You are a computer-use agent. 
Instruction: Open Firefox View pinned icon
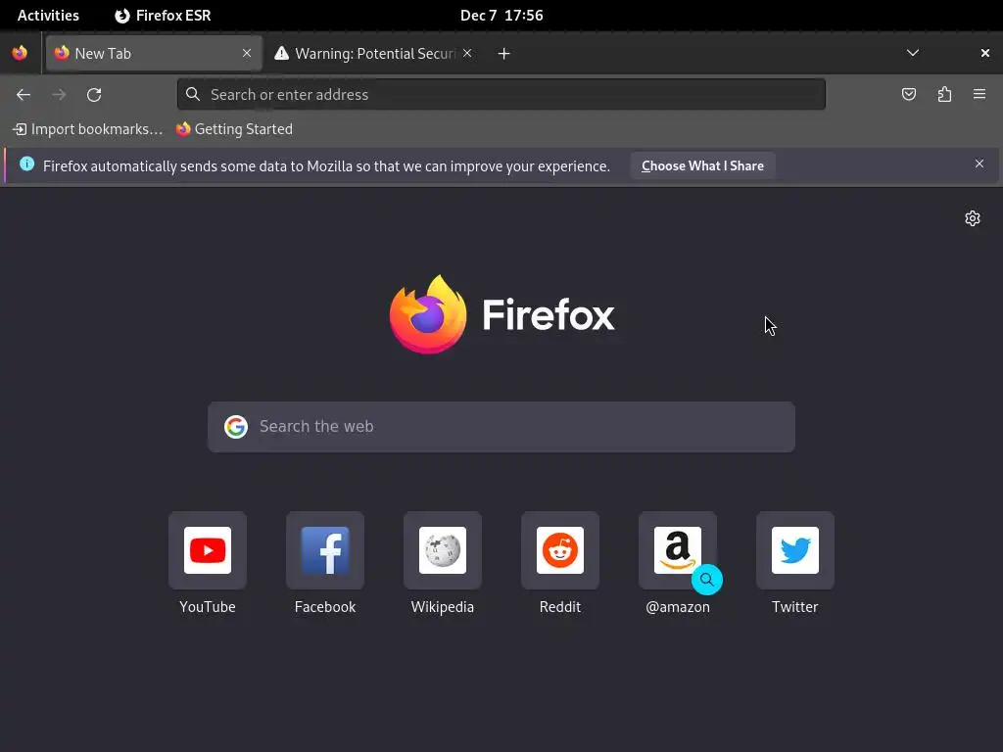coord(20,53)
